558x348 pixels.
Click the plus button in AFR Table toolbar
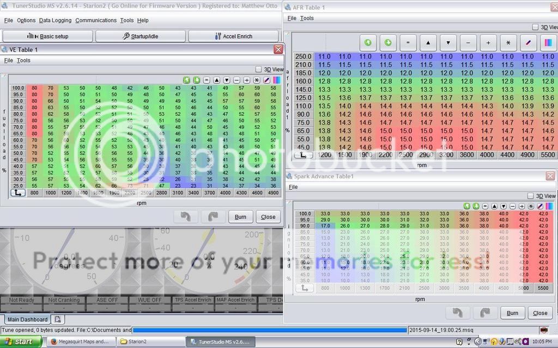point(488,42)
